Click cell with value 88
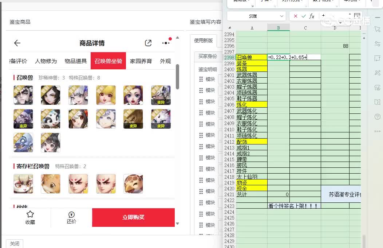The width and height of the screenshot is (383, 248). tap(335, 46)
